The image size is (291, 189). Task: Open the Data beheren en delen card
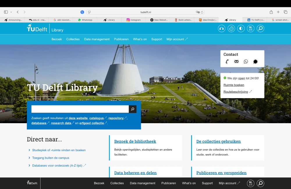[x=136, y=173]
